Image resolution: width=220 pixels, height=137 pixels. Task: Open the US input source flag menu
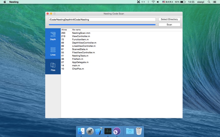coord(164,2)
